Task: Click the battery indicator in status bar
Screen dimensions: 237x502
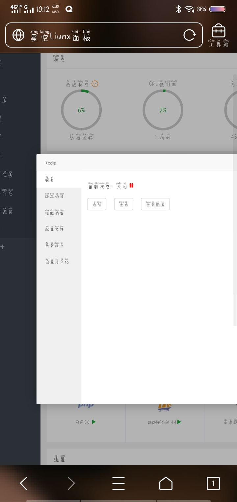Action: (217, 9)
